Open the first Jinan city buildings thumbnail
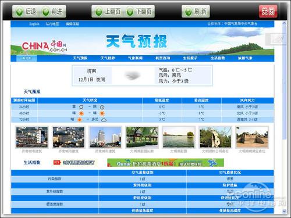Viewport: 291px width, 218px height. point(32,137)
